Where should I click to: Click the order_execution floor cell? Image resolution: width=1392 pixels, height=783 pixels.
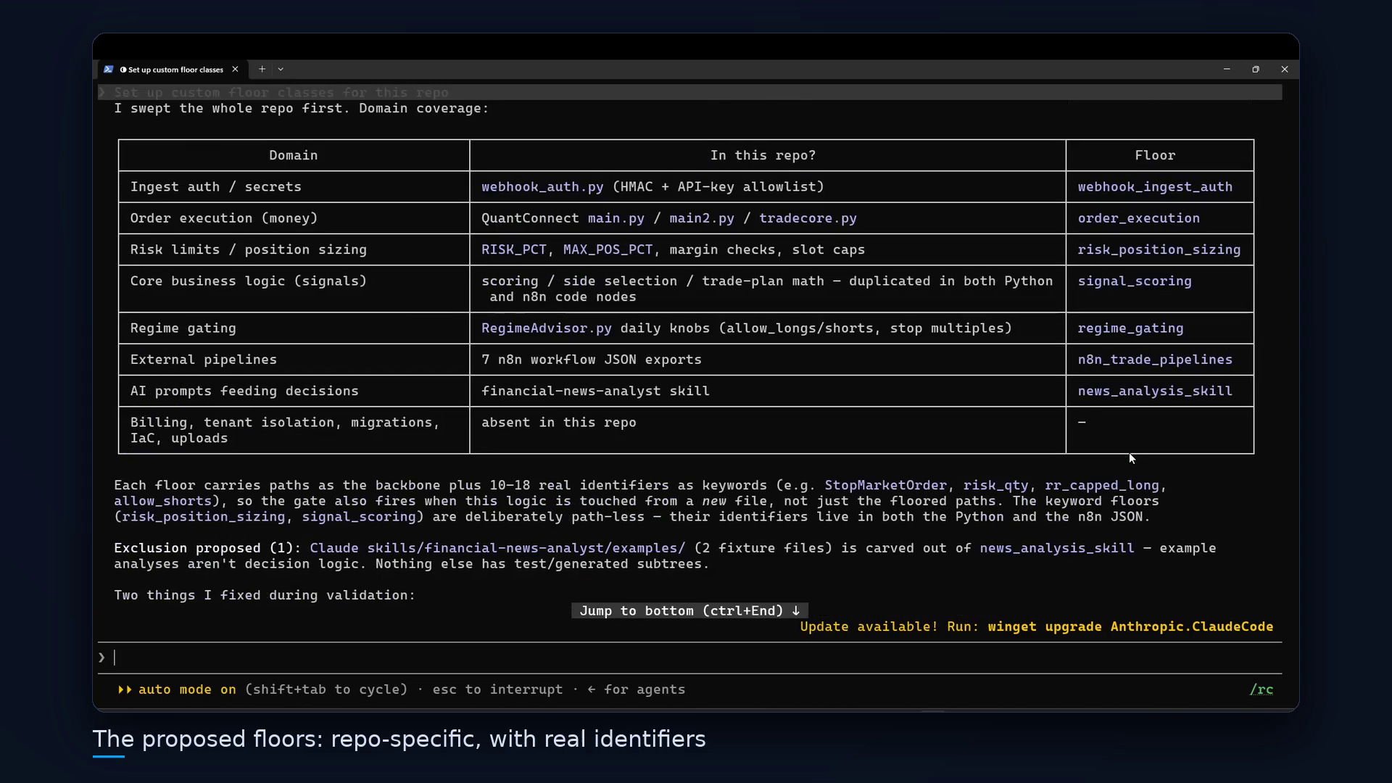coord(1159,218)
